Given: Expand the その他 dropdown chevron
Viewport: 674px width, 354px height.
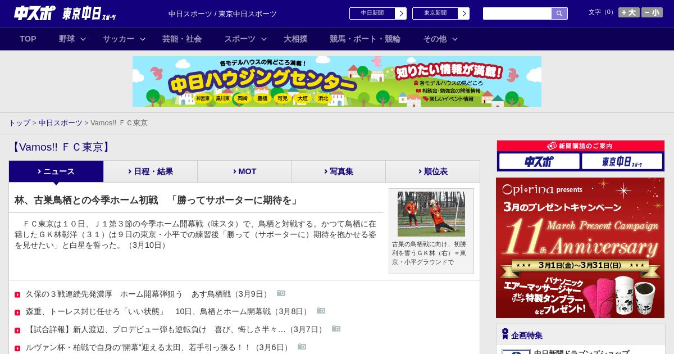Looking at the screenshot, I should click(455, 39).
